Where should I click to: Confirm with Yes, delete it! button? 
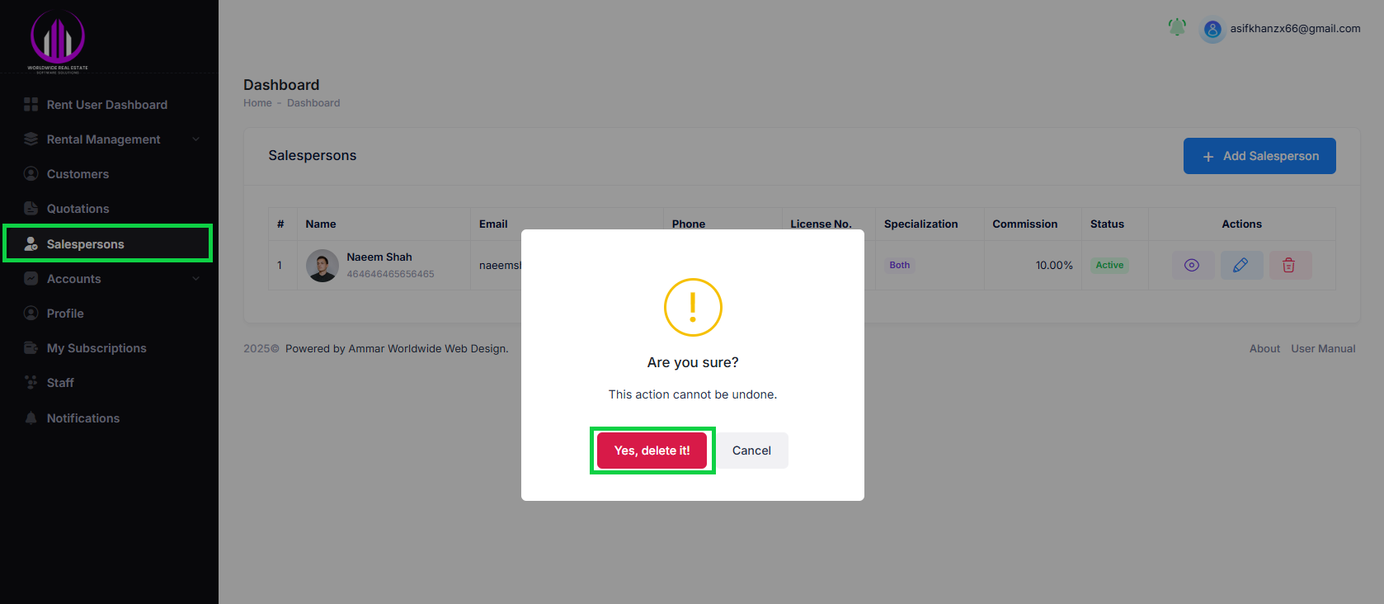[652, 451]
